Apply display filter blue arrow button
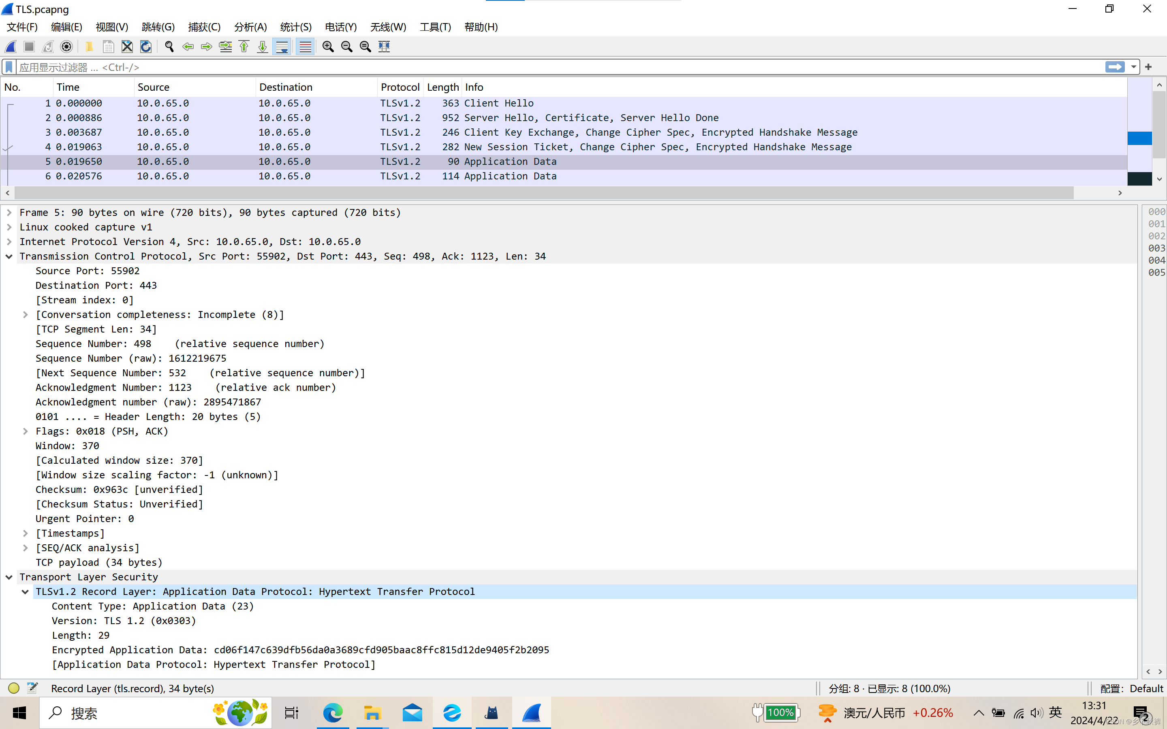1167x729 pixels. tap(1115, 67)
